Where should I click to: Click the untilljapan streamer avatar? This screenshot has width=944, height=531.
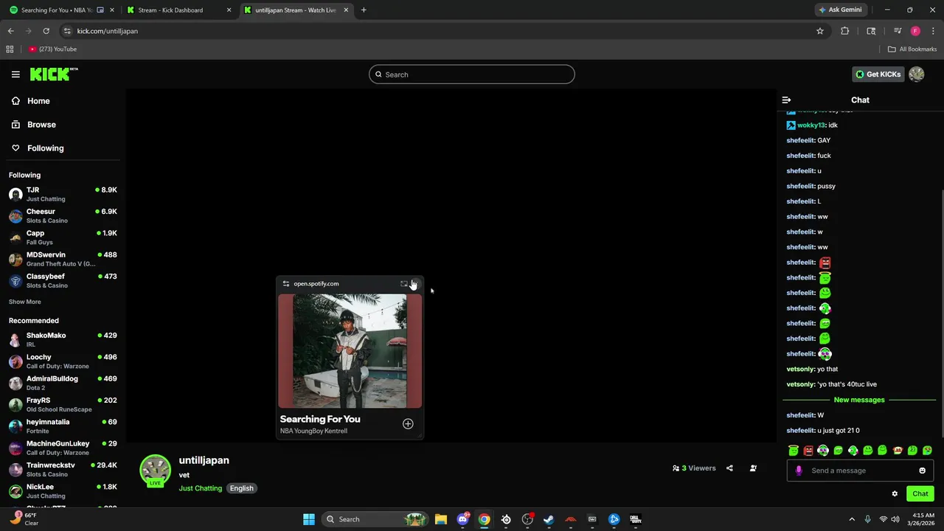(x=155, y=470)
